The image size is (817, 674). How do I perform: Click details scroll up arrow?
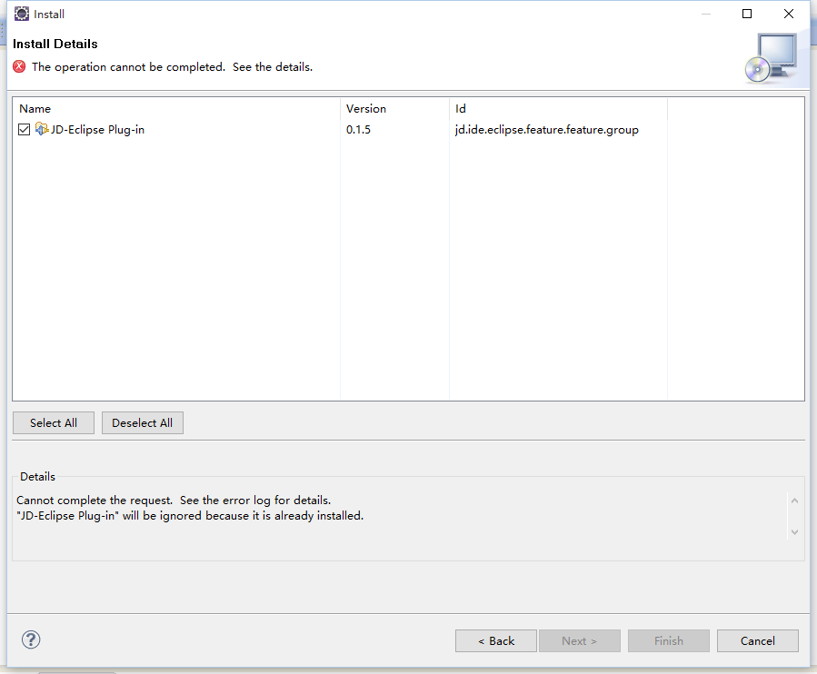click(794, 501)
